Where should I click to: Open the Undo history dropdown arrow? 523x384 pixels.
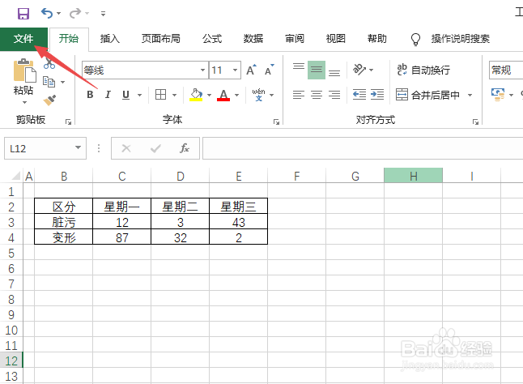coord(59,14)
